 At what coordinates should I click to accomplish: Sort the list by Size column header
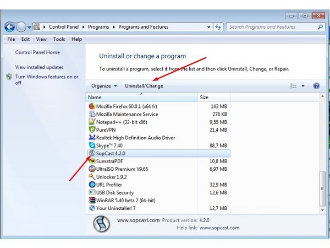point(204,97)
